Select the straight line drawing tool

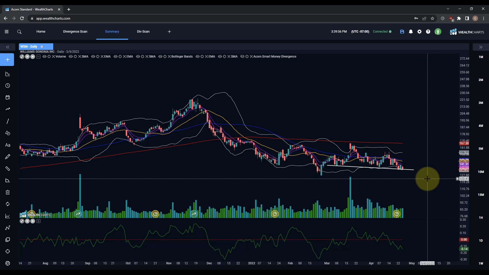coord(8,121)
